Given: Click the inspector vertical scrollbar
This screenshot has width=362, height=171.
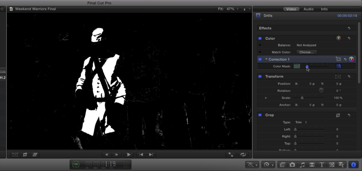Looking at the screenshot, I should pyautogui.click(x=359, y=52).
